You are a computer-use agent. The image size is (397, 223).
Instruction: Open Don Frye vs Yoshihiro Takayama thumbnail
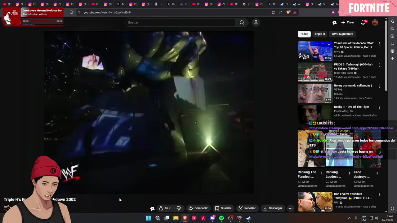[x=315, y=202]
